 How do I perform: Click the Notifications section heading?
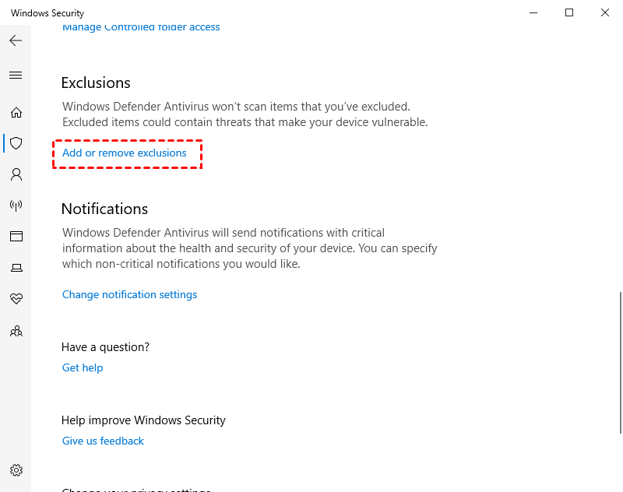click(104, 209)
